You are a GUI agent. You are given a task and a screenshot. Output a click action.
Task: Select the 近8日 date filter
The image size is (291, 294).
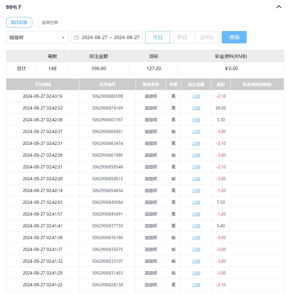pyautogui.click(x=207, y=37)
